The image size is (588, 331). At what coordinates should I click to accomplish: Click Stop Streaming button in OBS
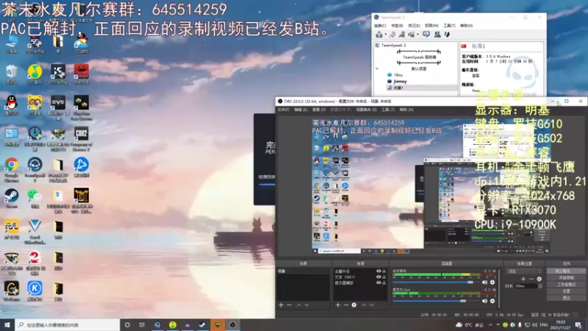point(566,271)
